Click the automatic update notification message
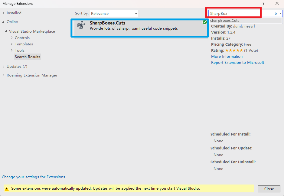284x196 pixels. click(x=106, y=188)
